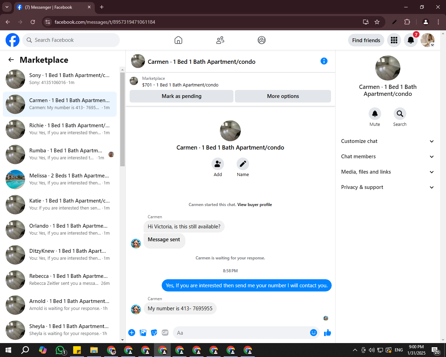
Task: Open Windows Start menu
Action: [x=8, y=350]
